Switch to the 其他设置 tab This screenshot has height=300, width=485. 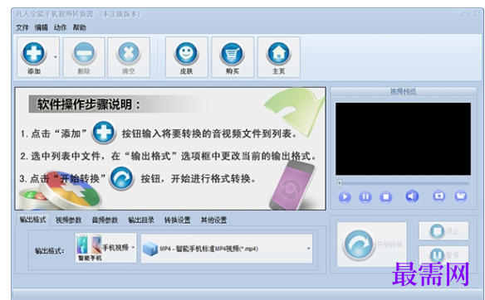tap(213, 220)
